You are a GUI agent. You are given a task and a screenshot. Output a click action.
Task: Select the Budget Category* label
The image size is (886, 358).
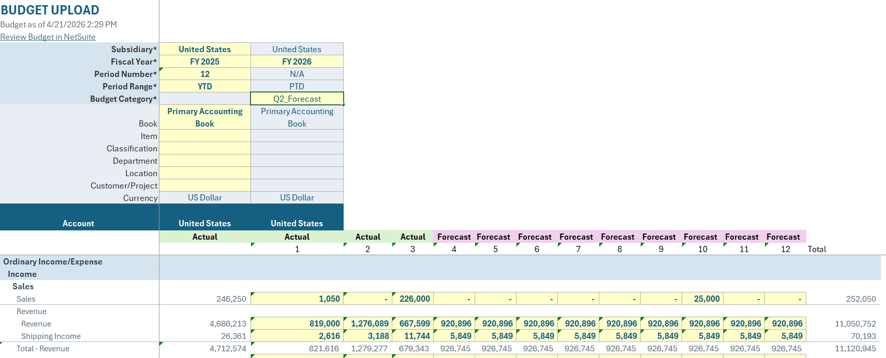pyautogui.click(x=124, y=99)
